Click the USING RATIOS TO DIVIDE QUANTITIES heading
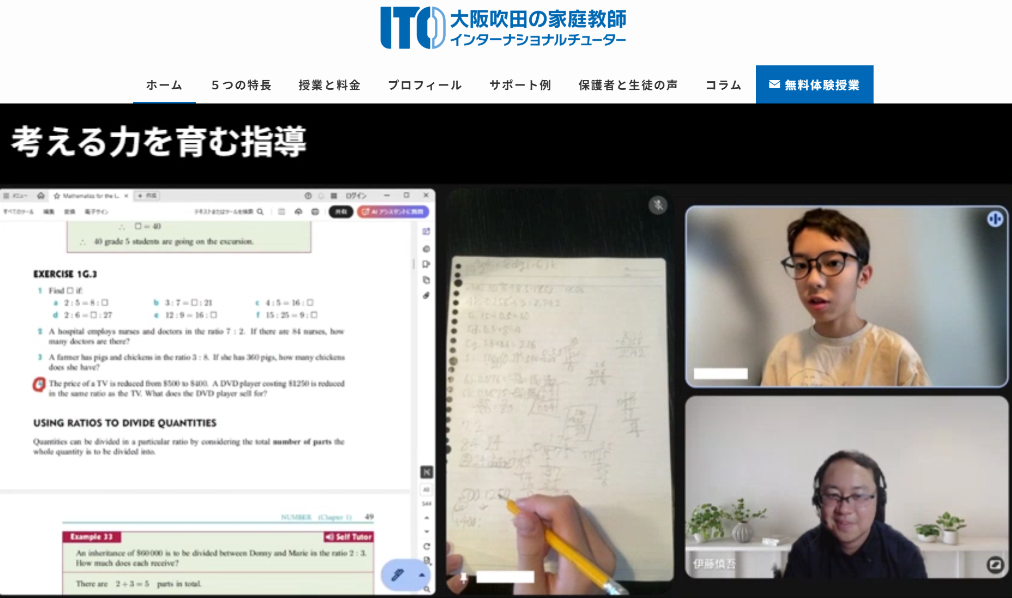Image resolution: width=1012 pixels, height=598 pixels. click(125, 423)
